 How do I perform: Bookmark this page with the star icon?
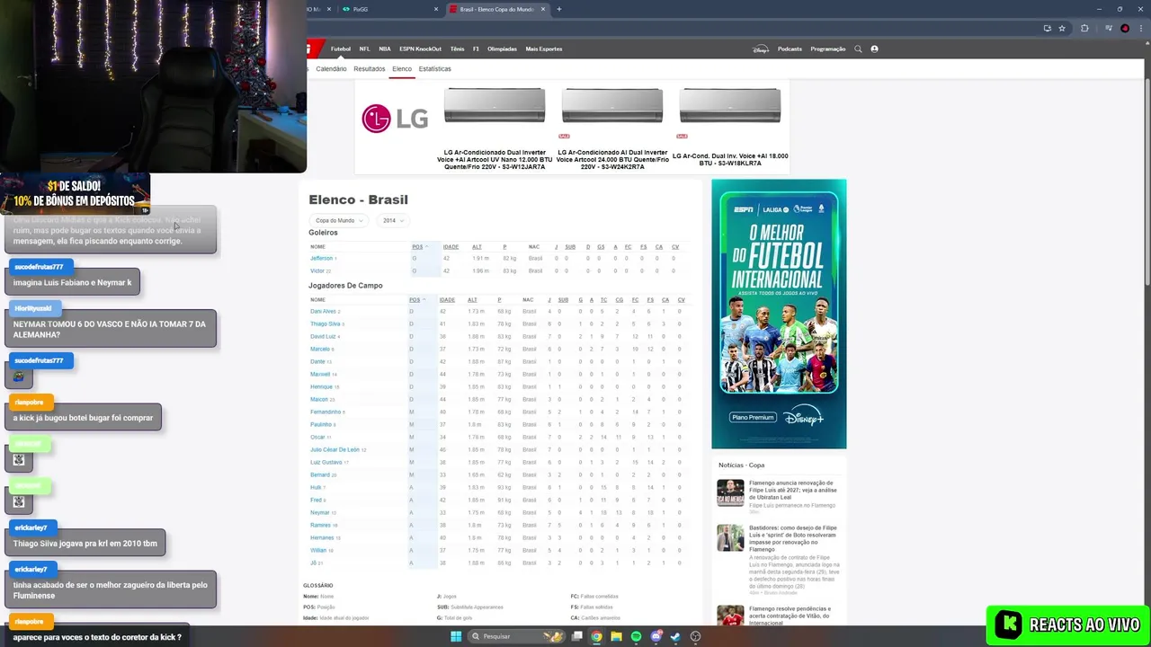1062,28
